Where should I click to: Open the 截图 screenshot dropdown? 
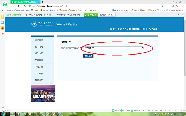(x=152, y=10)
